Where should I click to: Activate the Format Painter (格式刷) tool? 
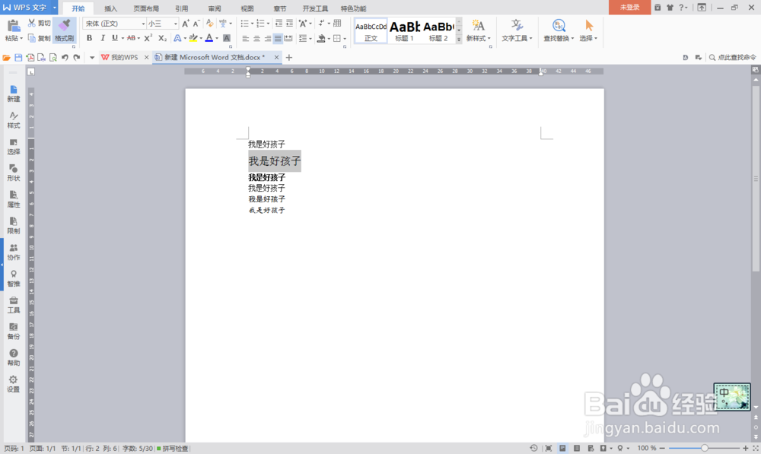64,30
